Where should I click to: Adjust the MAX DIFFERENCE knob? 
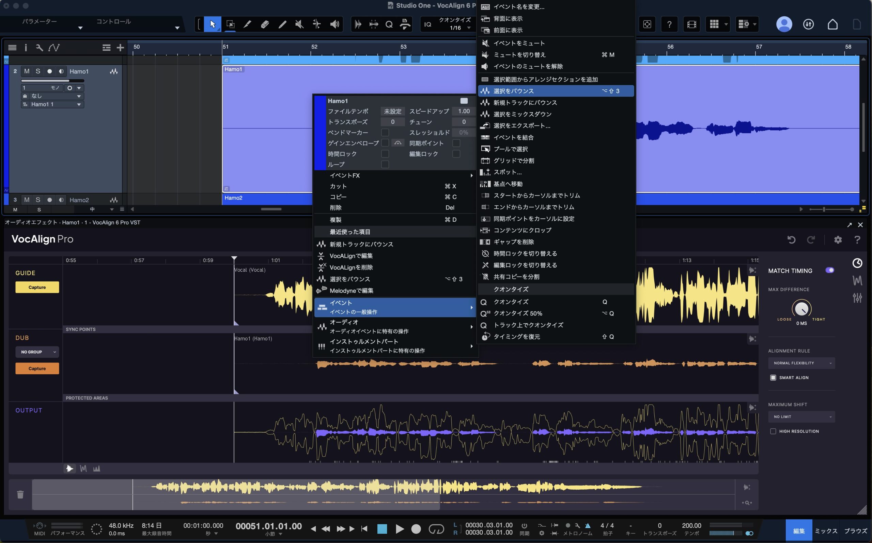[x=801, y=308]
